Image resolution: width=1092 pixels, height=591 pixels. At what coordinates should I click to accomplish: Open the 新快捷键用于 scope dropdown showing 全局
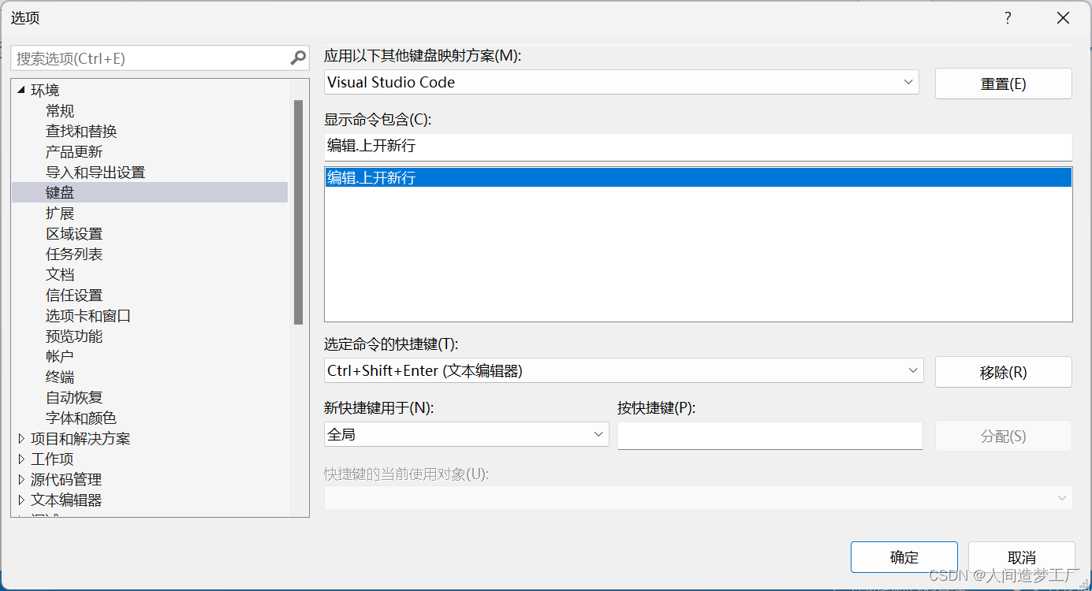[598, 434]
